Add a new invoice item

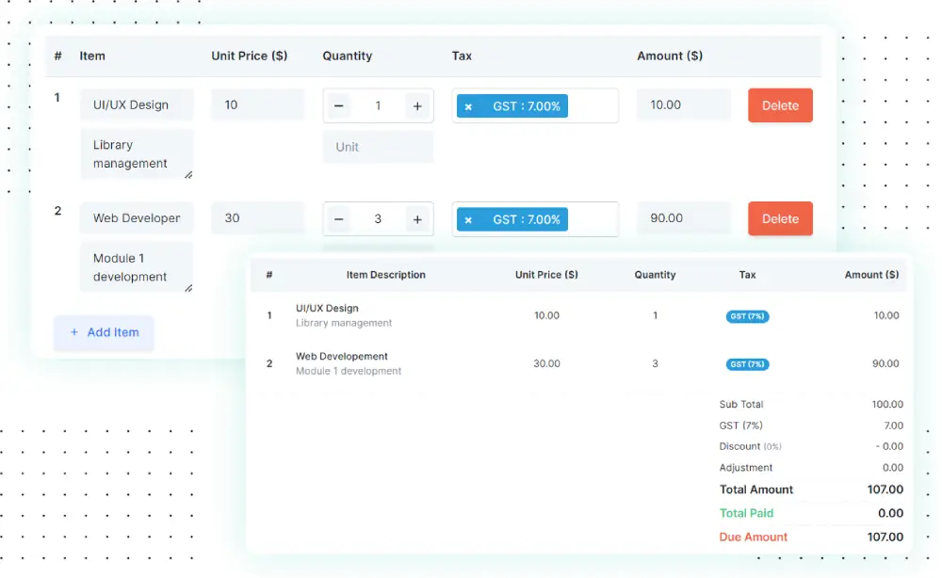[104, 333]
